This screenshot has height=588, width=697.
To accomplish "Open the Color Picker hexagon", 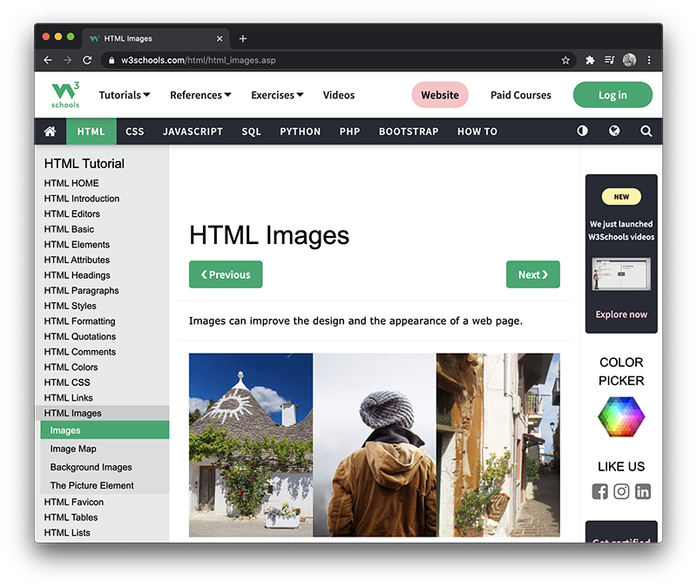I will pos(621,416).
